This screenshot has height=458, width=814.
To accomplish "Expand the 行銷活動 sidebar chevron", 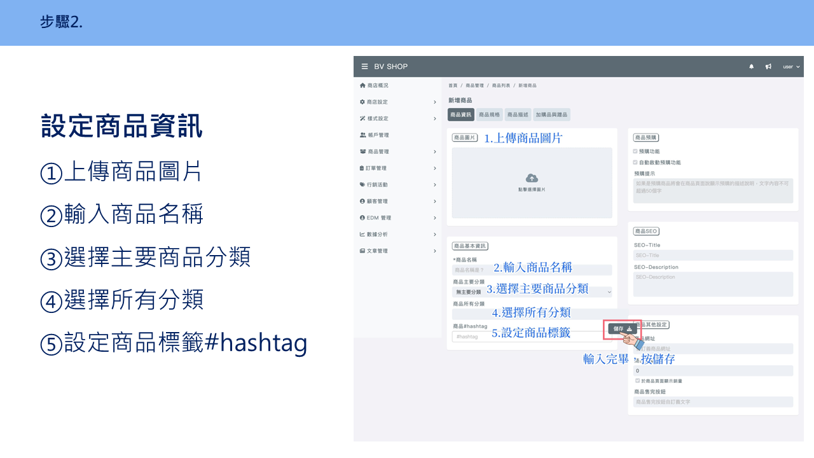I will [x=435, y=184].
